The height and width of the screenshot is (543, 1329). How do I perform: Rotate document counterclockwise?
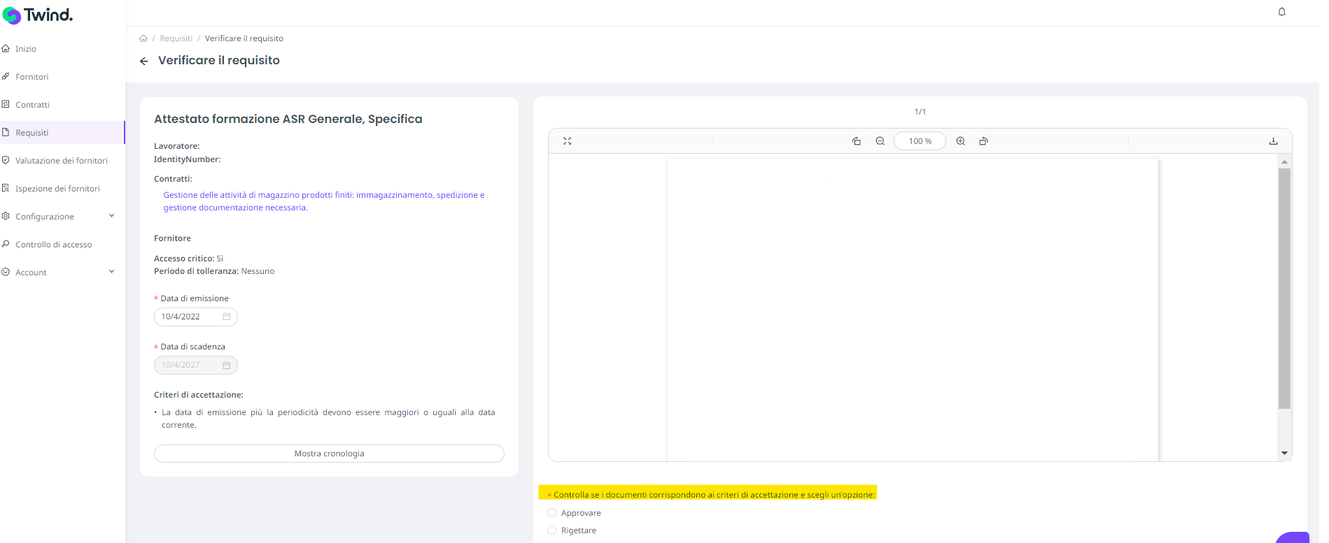point(857,141)
